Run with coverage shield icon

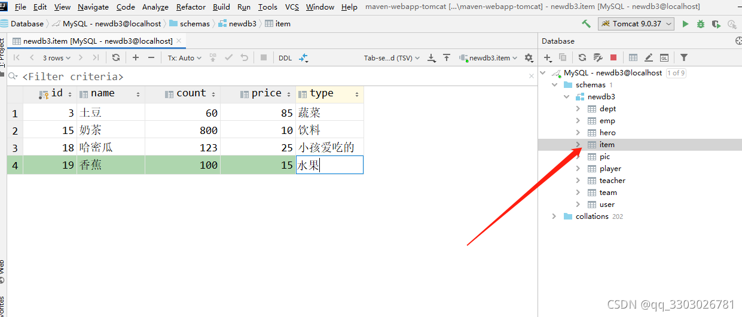[x=716, y=24]
